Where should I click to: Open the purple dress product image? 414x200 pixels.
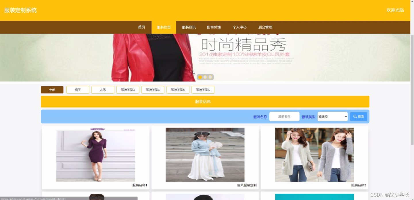[x=96, y=155]
